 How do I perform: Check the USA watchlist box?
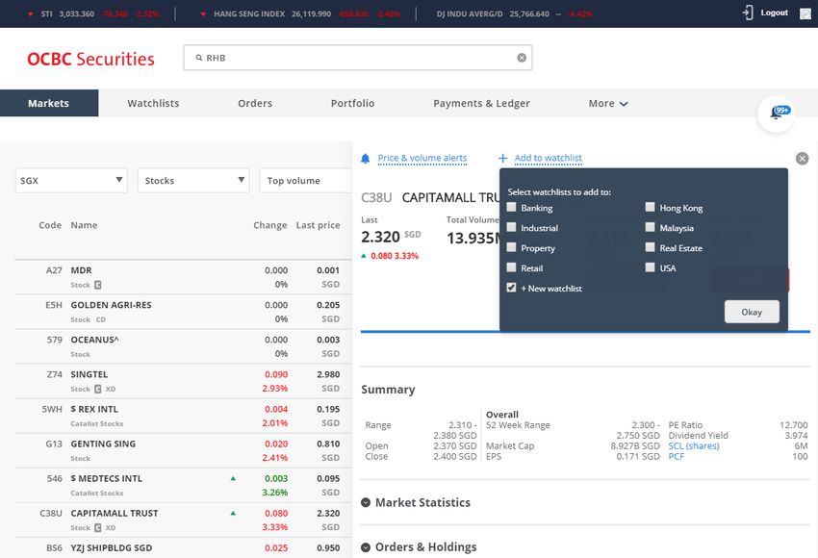coord(650,267)
